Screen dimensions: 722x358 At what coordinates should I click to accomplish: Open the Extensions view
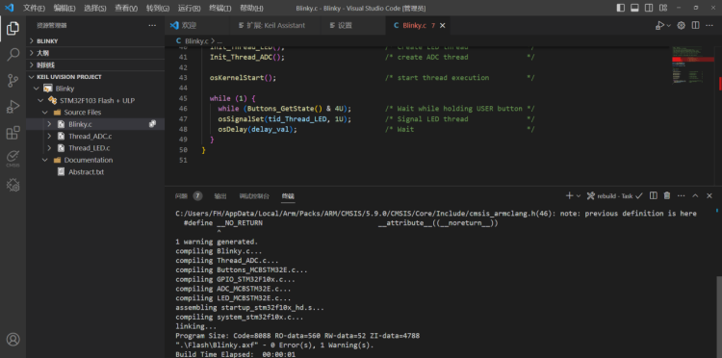pyautogui.click(x=13, y=133)
